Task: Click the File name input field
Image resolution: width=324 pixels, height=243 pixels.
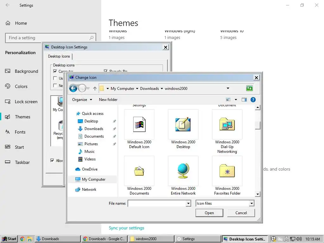Action: 157,203
